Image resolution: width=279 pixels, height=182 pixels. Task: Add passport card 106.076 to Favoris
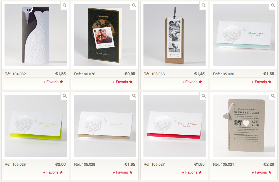(123, 82)
